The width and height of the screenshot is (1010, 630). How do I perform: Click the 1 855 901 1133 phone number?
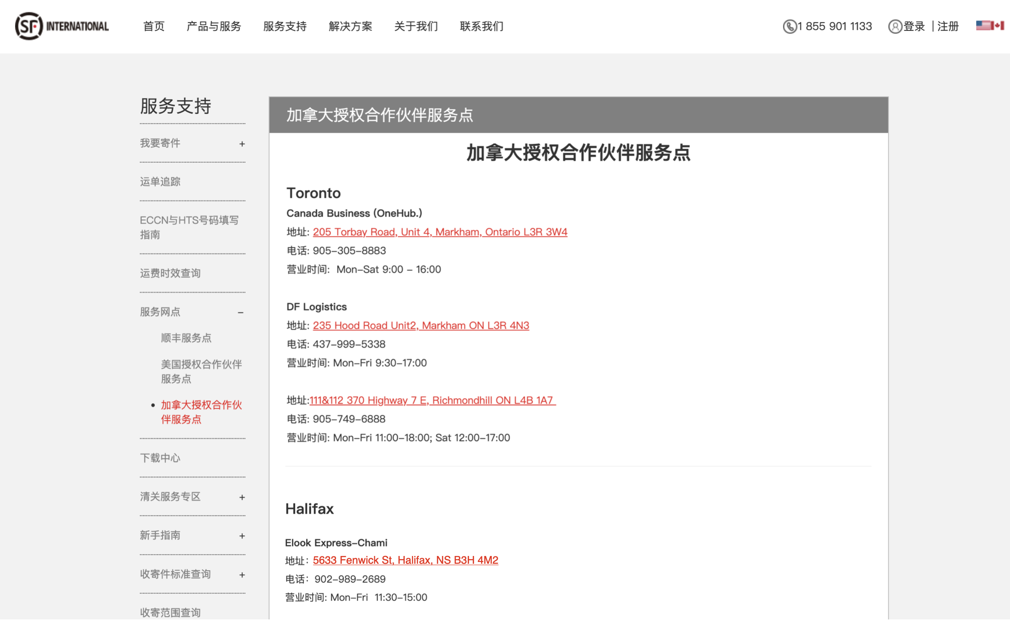[x=835, y=27]
